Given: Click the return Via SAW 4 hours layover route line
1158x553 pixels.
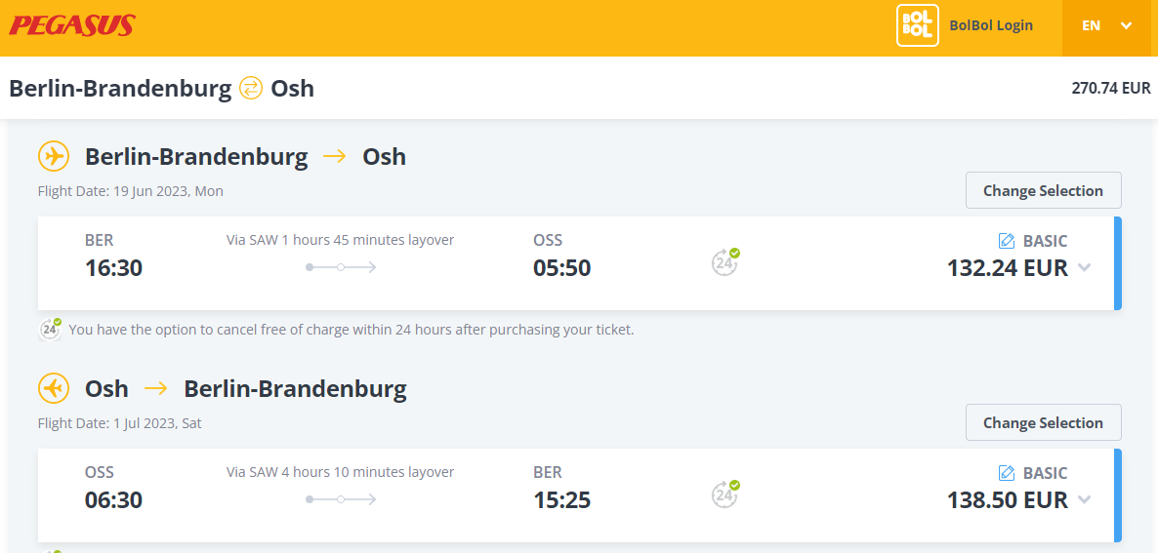Looking at the screenshot, I should [x=341, y=499].
